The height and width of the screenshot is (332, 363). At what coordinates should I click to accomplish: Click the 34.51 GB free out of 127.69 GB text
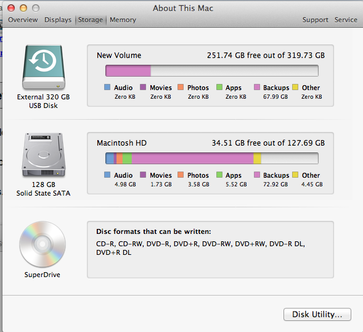pos(268,143)
